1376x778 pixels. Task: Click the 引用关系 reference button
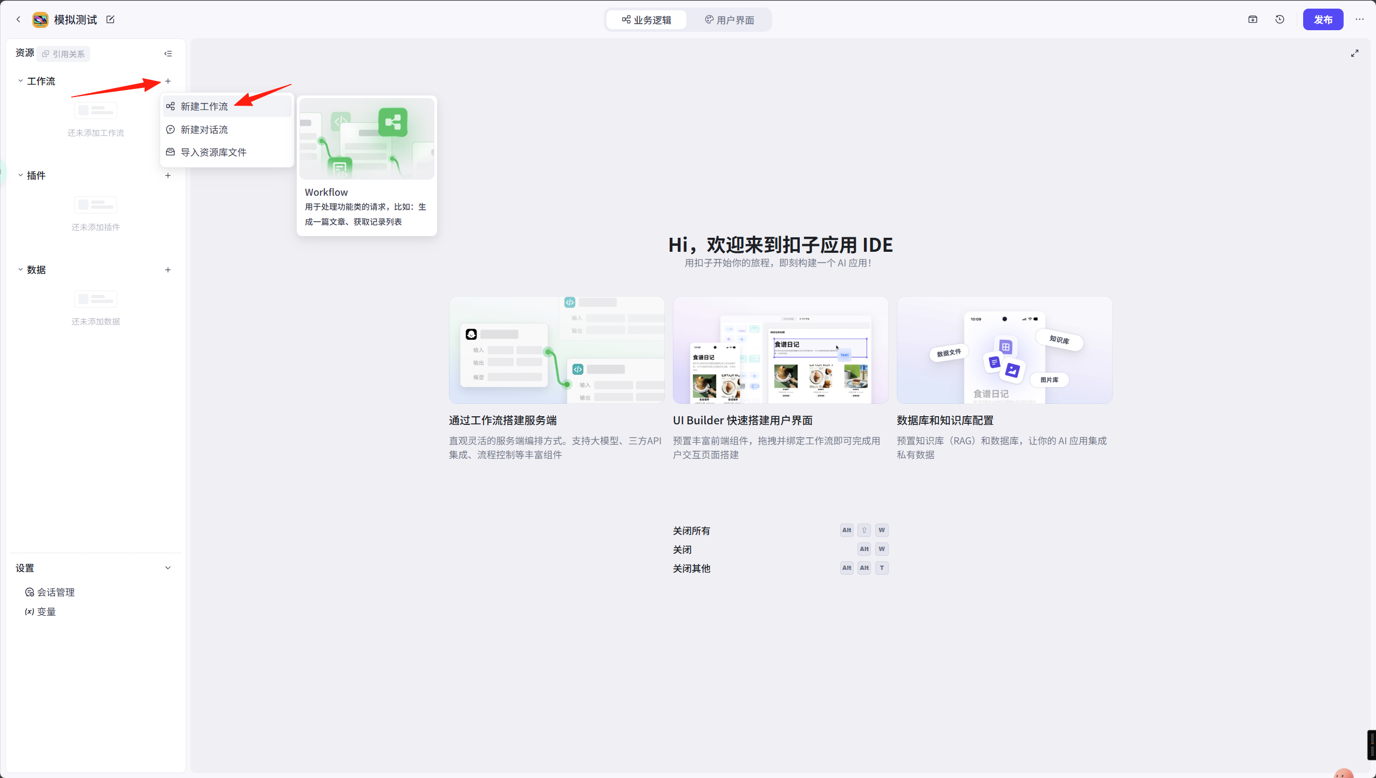tap(64, 54)
